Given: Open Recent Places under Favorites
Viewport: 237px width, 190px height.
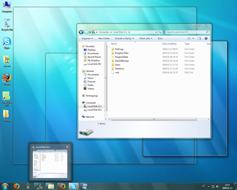Looking at the screenshot, I should point(92,57).
